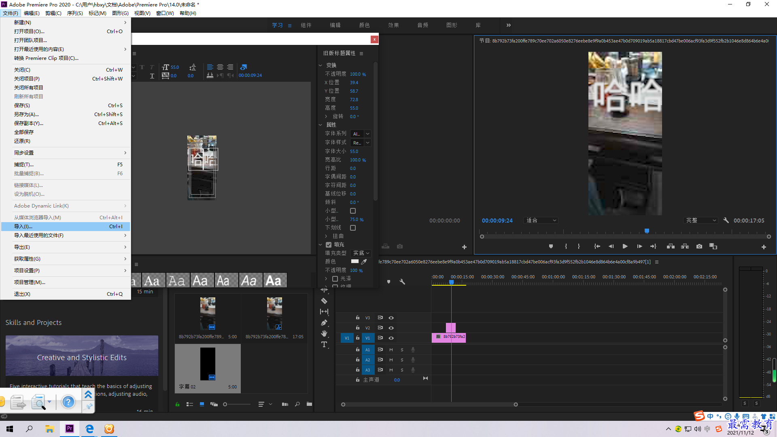The height and width of the screenshot is (437, 777).
Task: Select the Type tool
Action: click(x=324, y=344)
